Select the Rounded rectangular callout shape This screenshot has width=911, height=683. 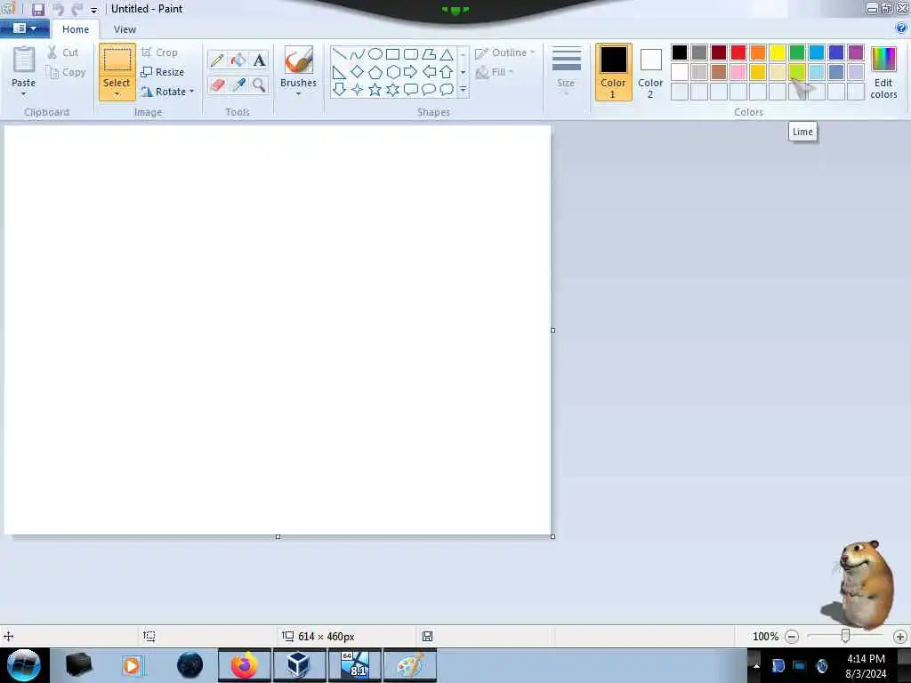point(411,90)
